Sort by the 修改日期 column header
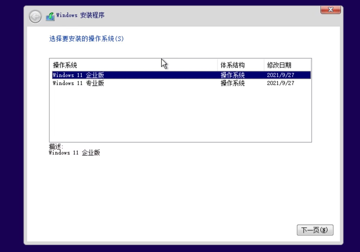 (x=287, y=65)
